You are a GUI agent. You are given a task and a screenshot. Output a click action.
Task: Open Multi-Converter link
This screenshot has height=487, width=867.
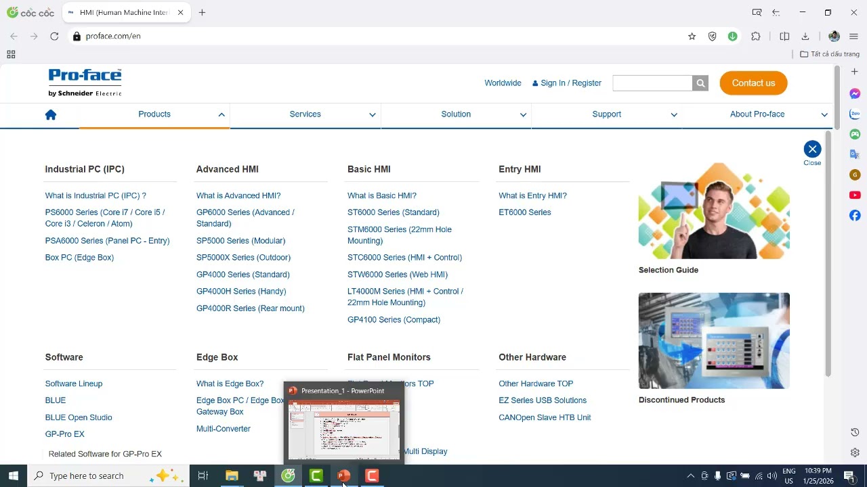(224, 429)
